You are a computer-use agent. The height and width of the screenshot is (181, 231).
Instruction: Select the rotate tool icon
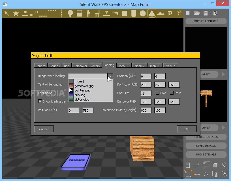tap(206, 174)
